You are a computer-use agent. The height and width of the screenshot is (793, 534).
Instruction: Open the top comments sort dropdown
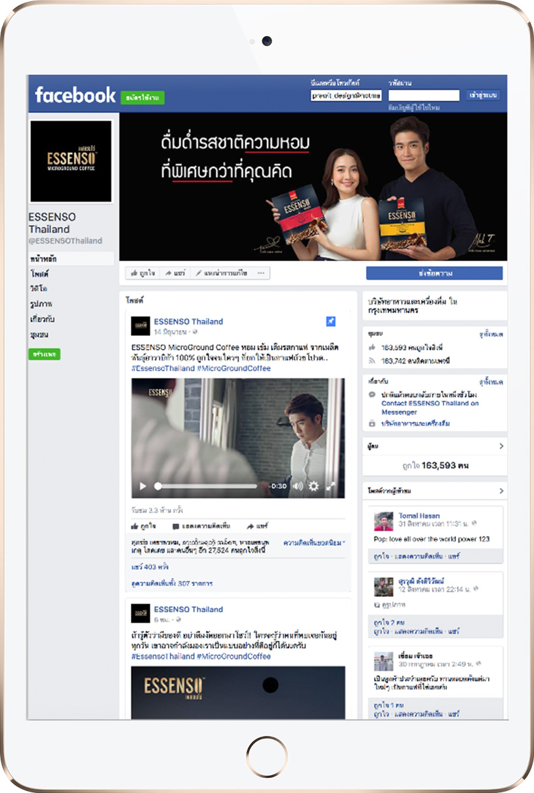tap(315, 543)
